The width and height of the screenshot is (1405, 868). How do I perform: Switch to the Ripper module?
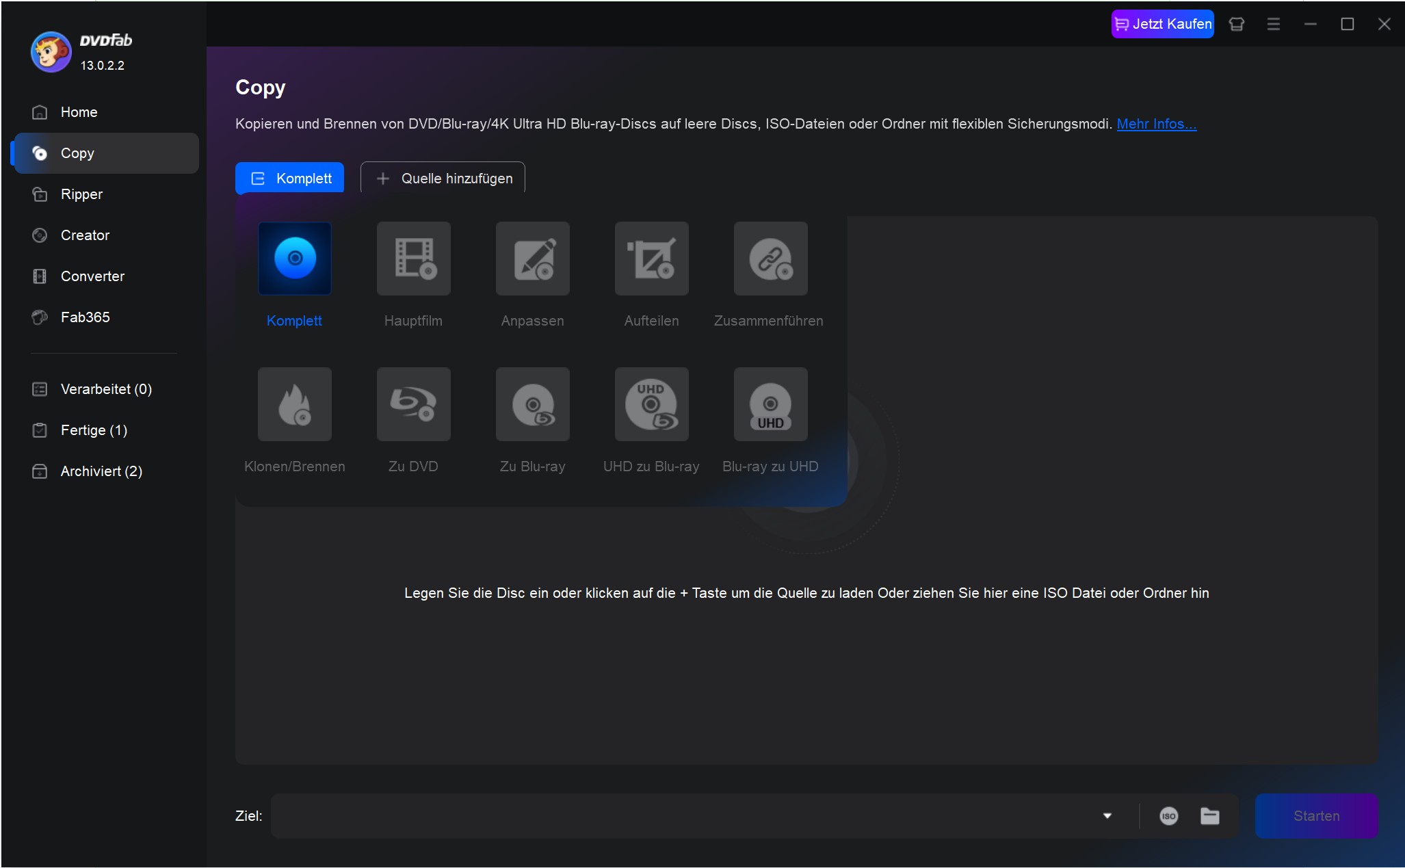coord(106,194)
